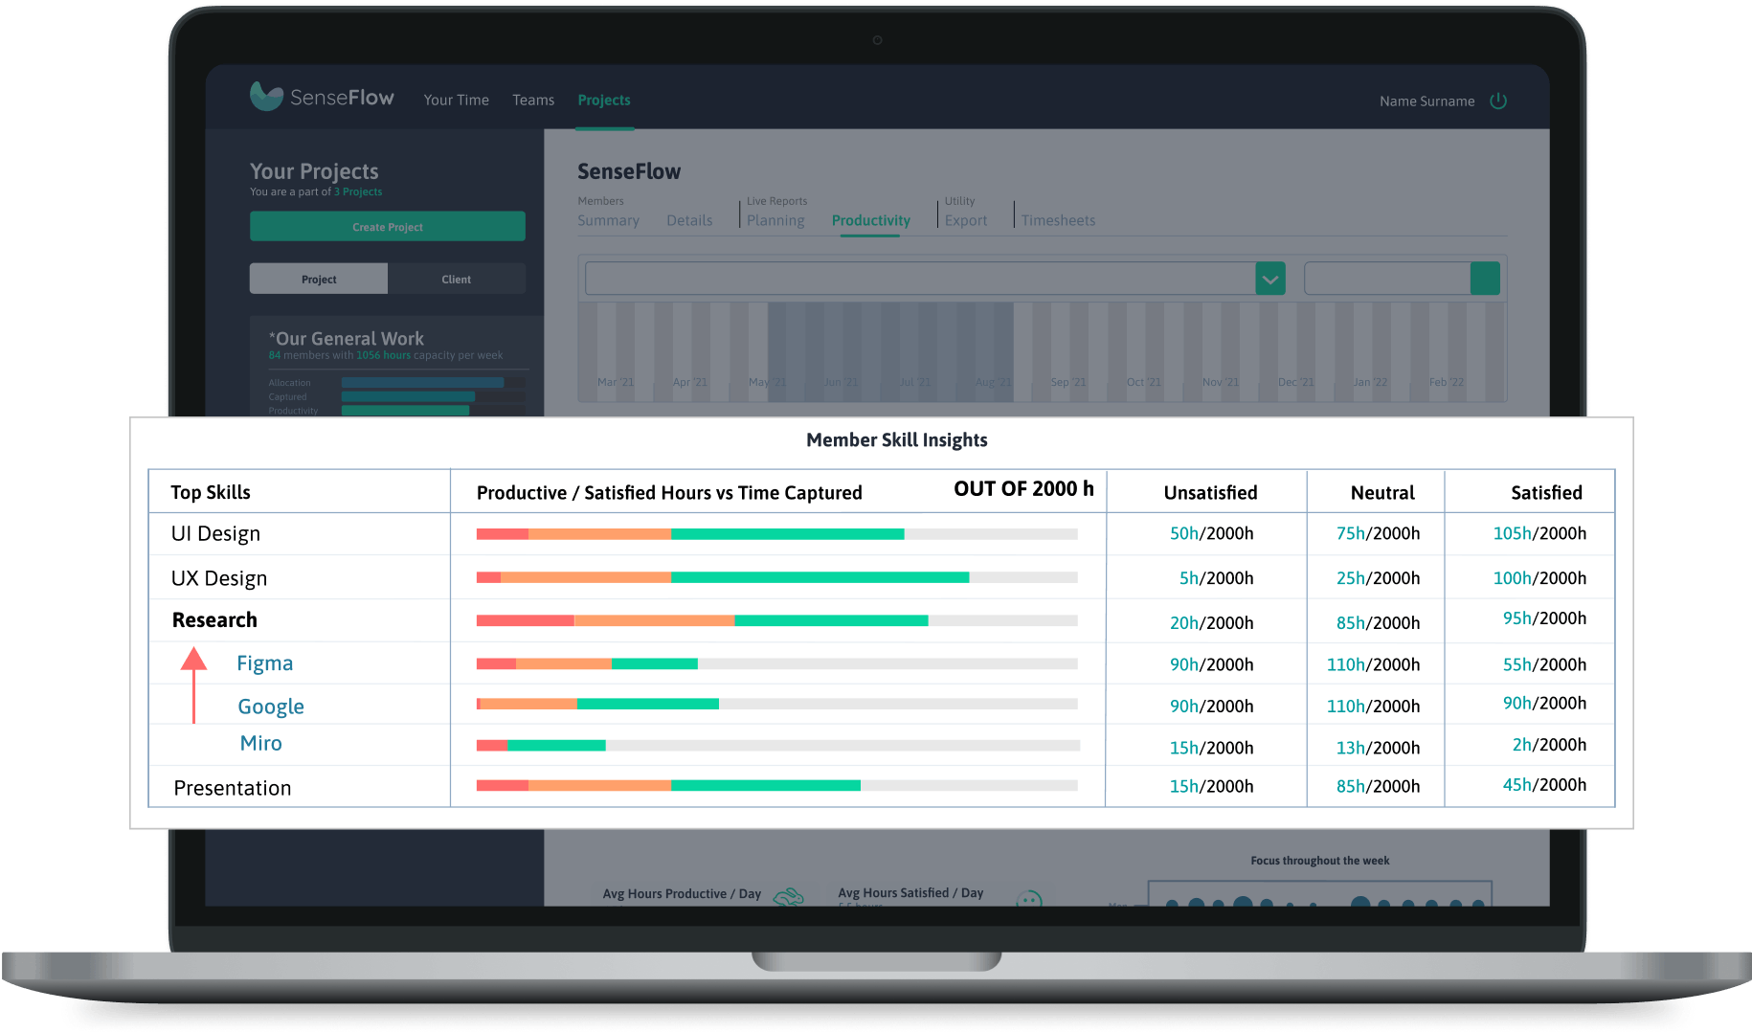The image size is (1752, 1033).
Task: Click the UX Design progress bar
Action: pyautogui.click(x=777, y=577)
